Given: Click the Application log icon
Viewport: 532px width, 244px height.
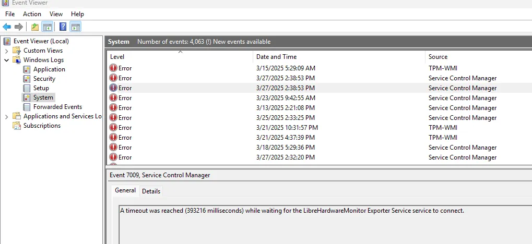Looking at the screenshot, I should click(x=27, y=69).
